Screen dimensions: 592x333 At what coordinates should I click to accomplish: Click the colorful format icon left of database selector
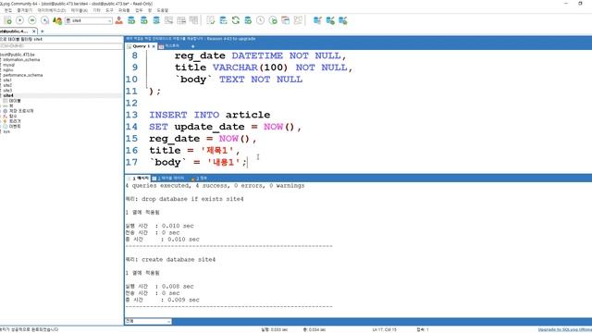coord(57,20)
